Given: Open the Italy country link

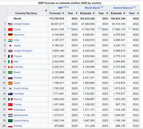Looking at the screenshot, I should tap(16, 61).
